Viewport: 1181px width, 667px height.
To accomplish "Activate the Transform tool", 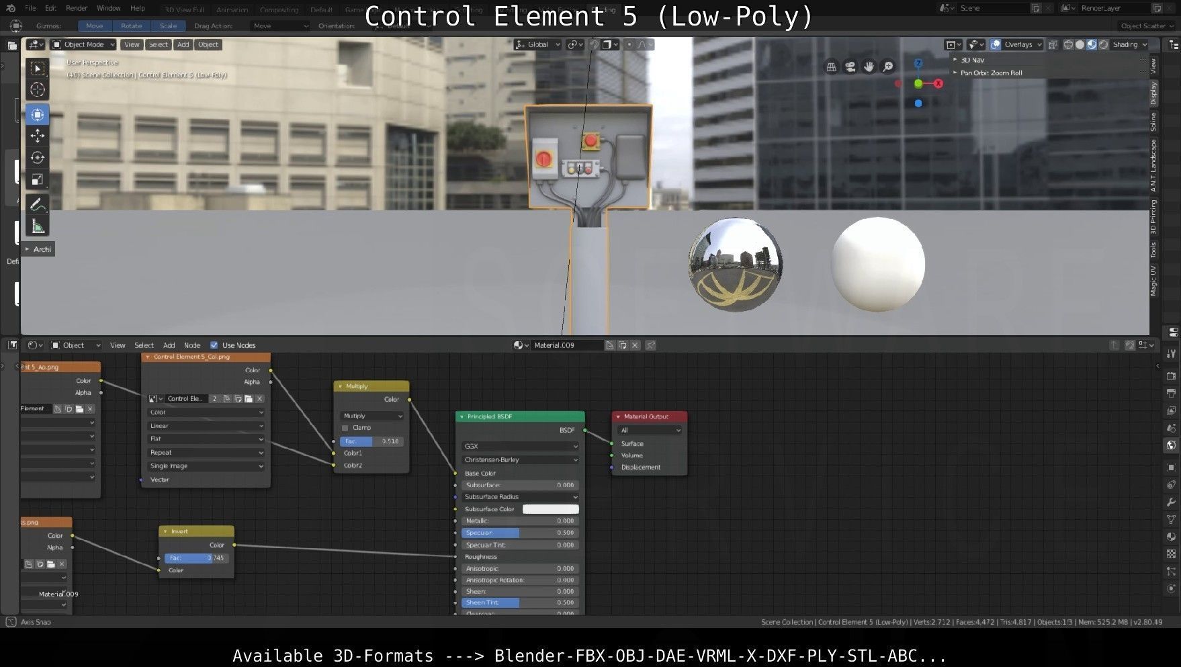I will 38,115.
